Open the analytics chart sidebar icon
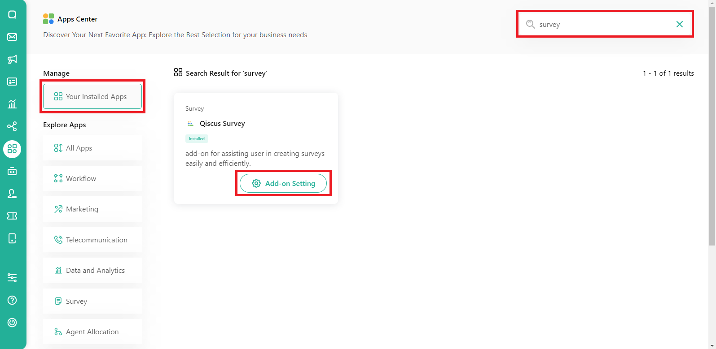Image resolution: width=716 pixels, height=349 pixels. [x=12, y=104]
